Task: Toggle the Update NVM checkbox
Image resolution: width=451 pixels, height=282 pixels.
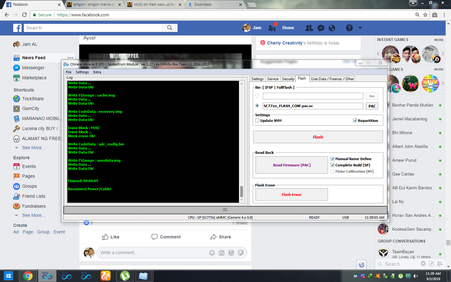Action: pos(257,121)
